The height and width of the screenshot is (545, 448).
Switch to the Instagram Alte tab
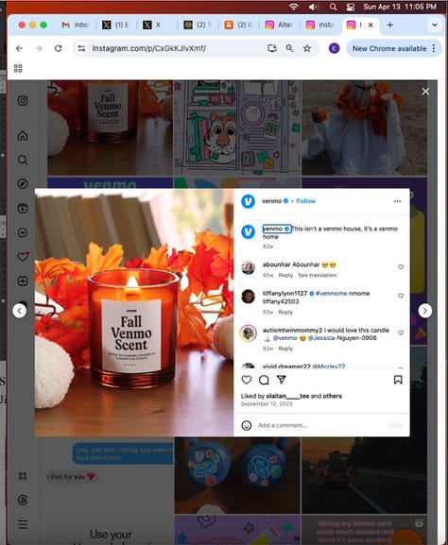tap(279, 25)
